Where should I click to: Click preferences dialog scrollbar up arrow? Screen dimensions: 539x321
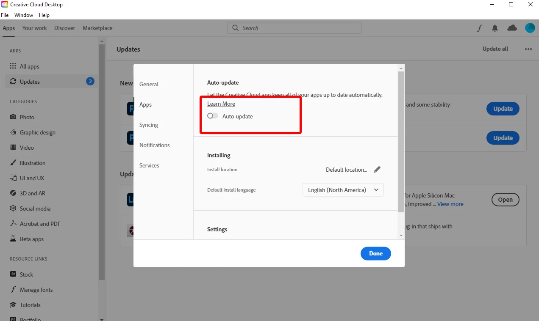(x=401, y=67)
